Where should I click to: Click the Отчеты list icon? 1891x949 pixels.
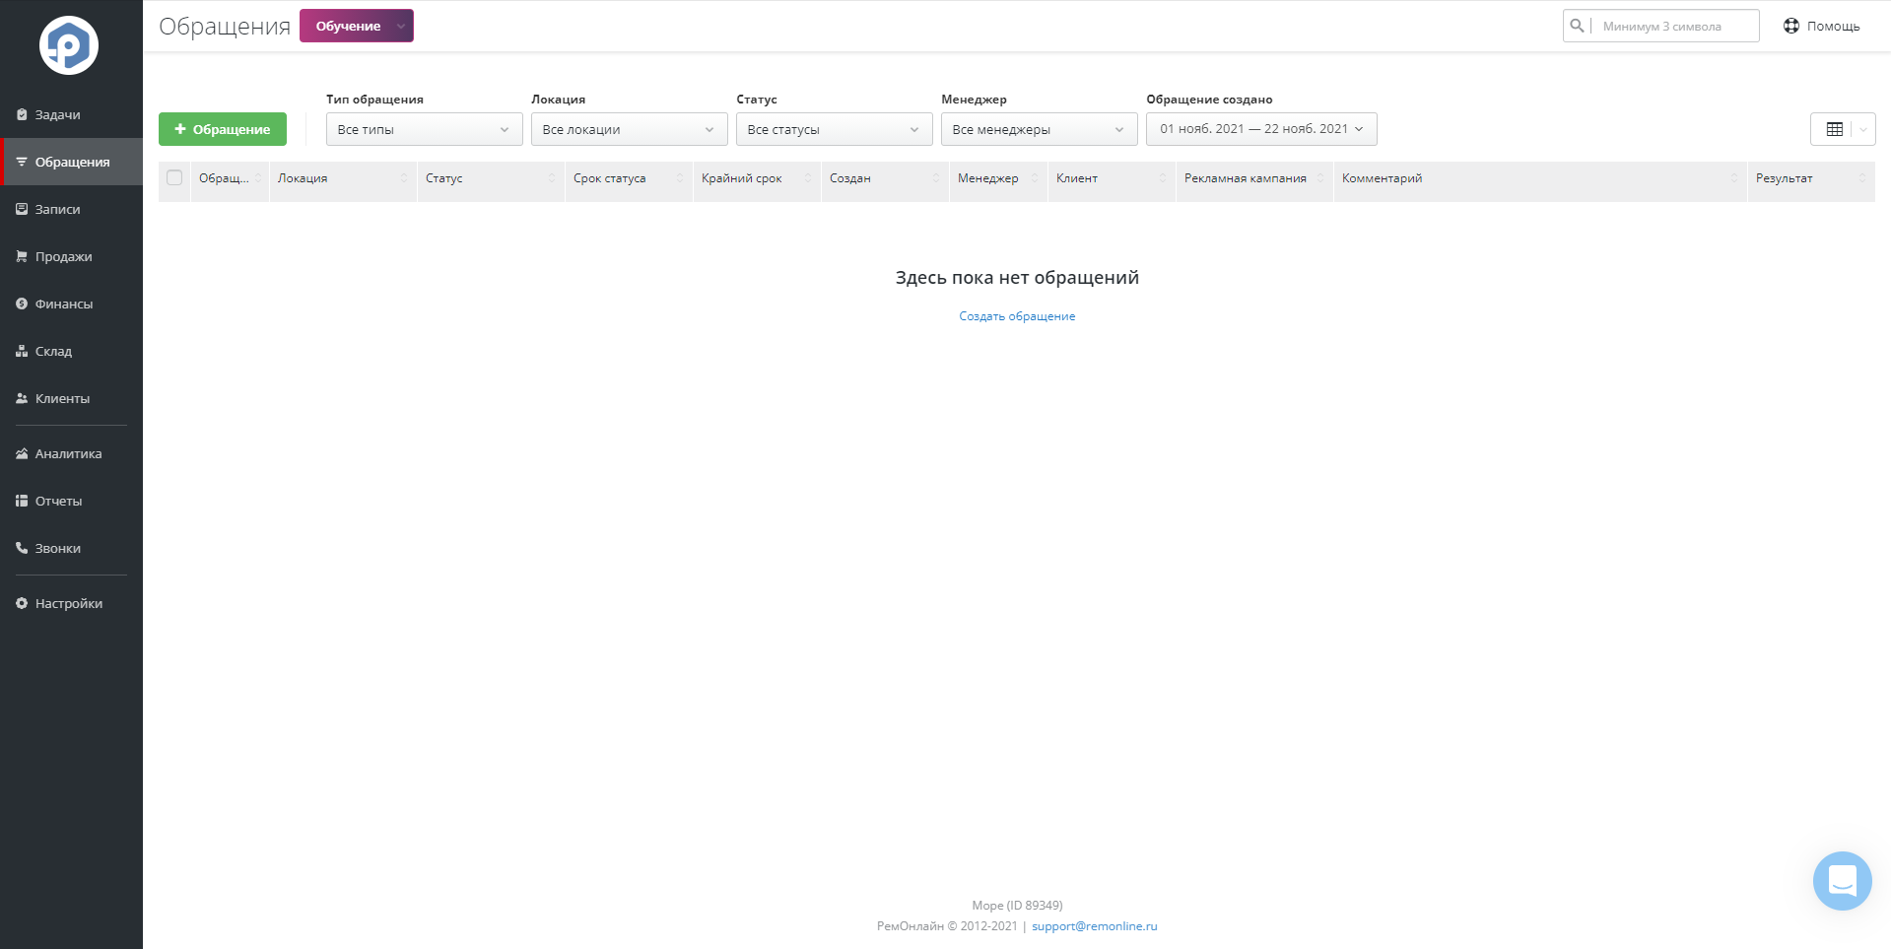coord(22,501)
